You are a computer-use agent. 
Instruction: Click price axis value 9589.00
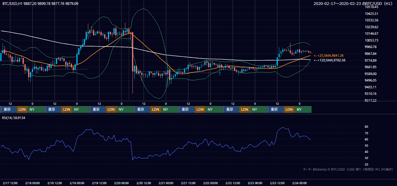[x=371, y=74]
